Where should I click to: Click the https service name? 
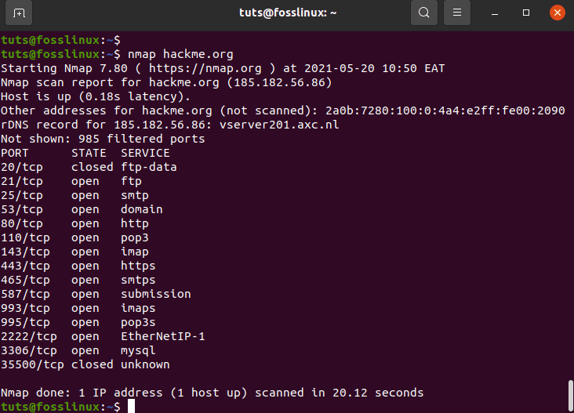[x=138, y=266]
